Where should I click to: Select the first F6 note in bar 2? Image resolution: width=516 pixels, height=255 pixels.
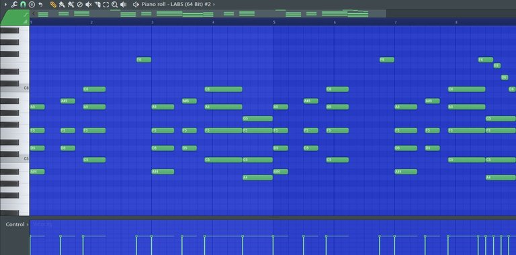144,60
